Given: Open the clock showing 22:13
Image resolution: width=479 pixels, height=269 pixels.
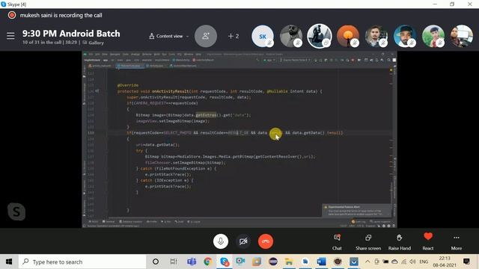Looking at the screenshot, I should point(445,262).
